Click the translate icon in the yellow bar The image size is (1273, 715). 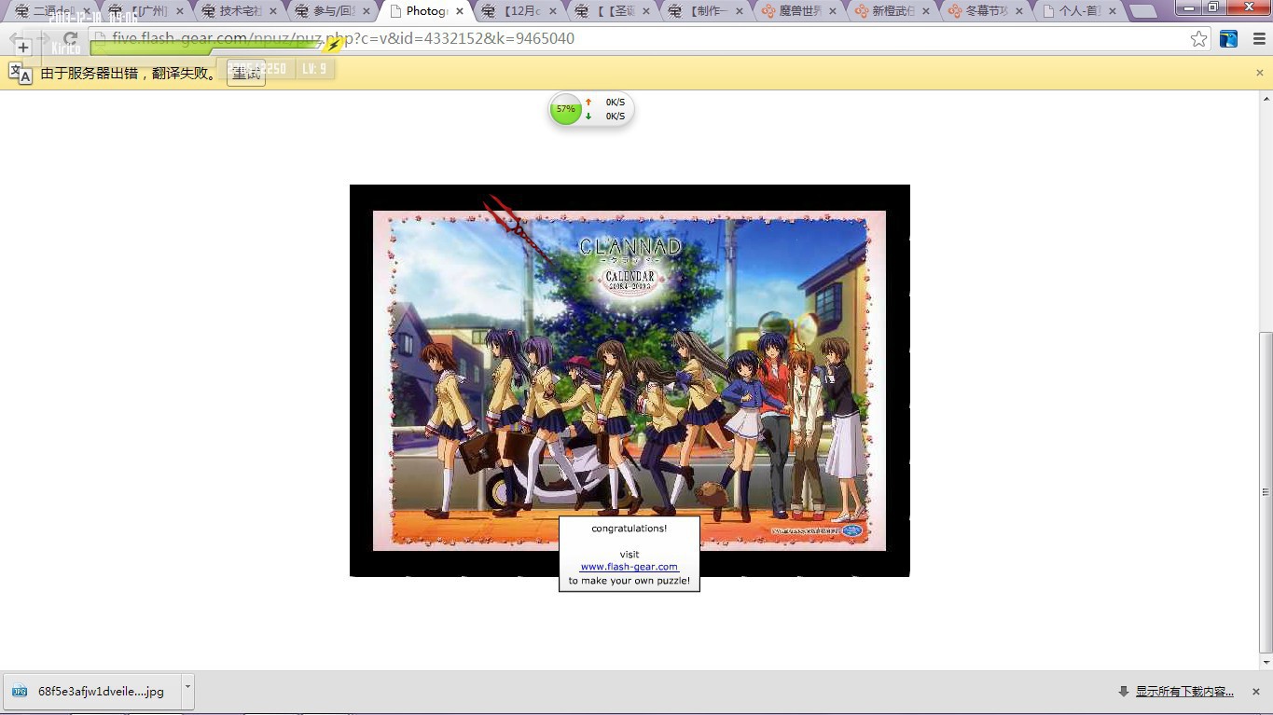click(x=20, y=74)
